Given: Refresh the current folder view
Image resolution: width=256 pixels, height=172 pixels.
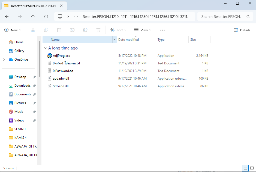Looking at the screenshot, I should (46, 17).
